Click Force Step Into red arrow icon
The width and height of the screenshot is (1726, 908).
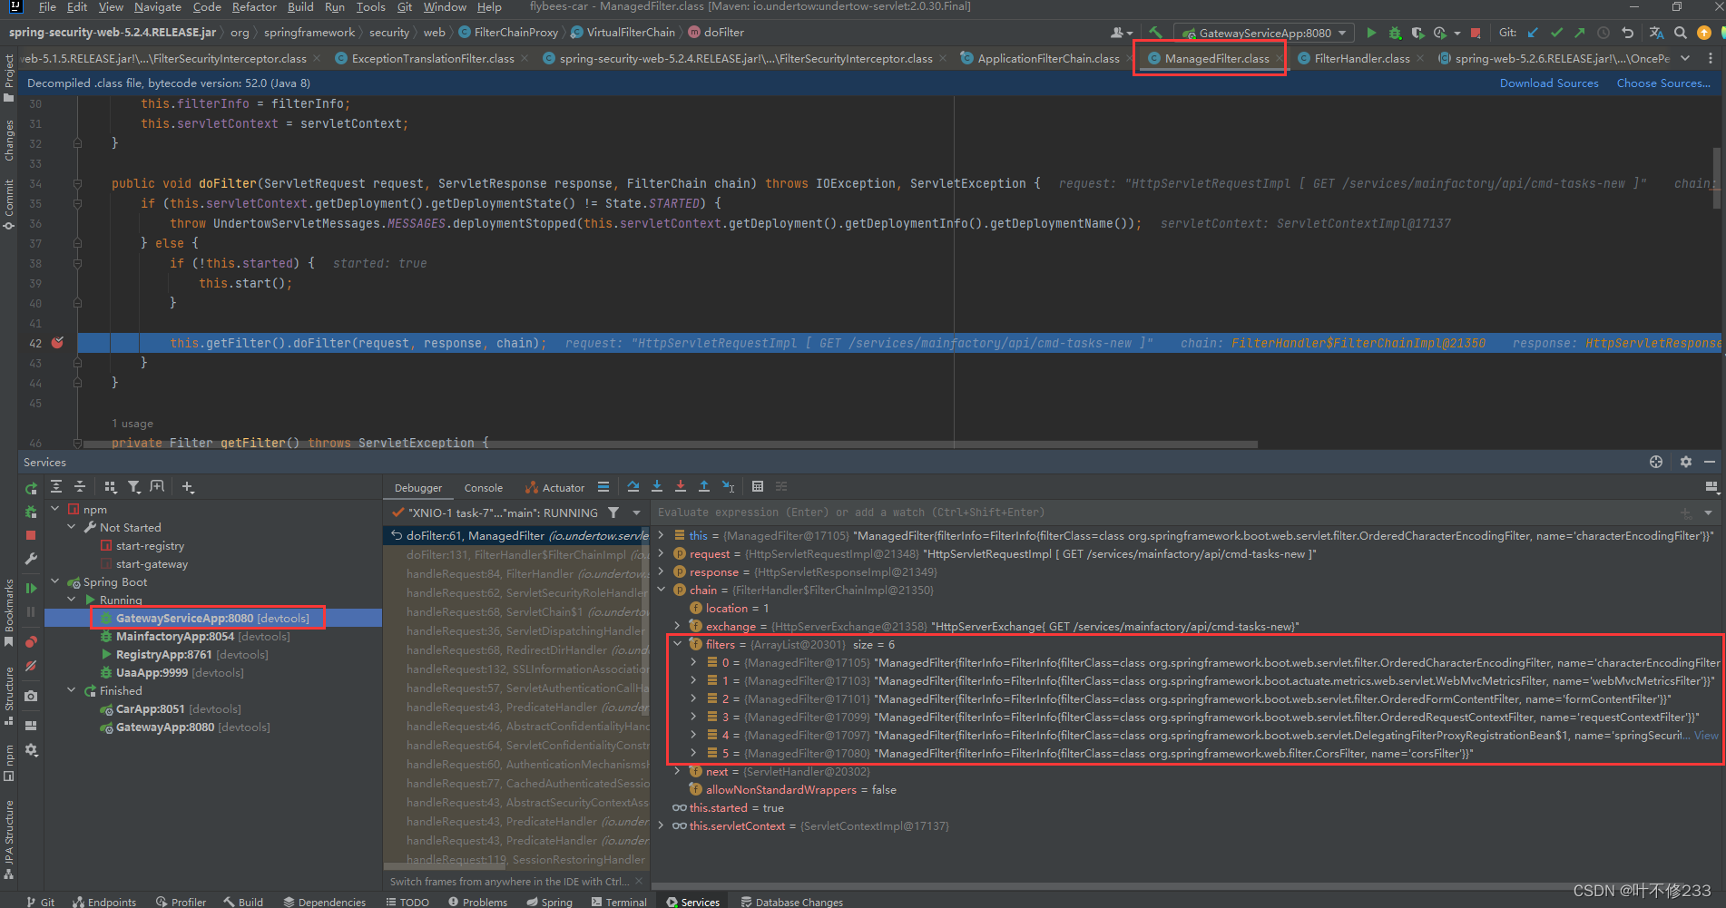tap(681, 487)
